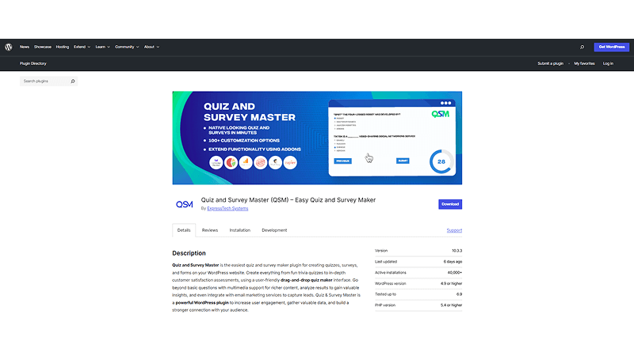Open the Hosting menu item
The image size is (634, 352).
(x=63, y=47)
